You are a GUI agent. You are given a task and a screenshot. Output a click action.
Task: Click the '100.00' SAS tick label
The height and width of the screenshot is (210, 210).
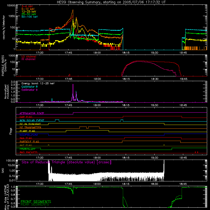pyautogui.click(x=10, y=161)
